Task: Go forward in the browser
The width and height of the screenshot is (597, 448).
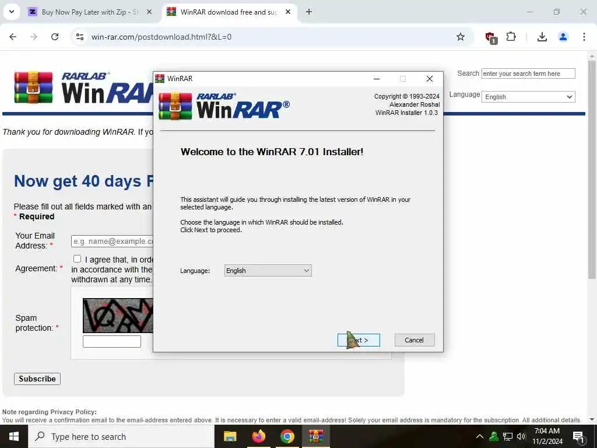Action: point(34,37)
